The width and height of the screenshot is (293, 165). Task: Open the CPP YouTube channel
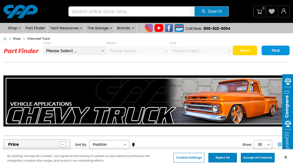(159, 28)
